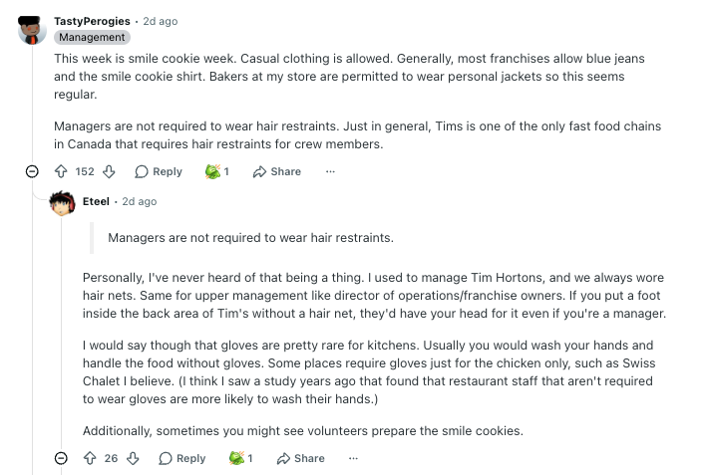Upvote Eteel's reply
This screenshot has width=707, height=475.
tap(89, 458)
